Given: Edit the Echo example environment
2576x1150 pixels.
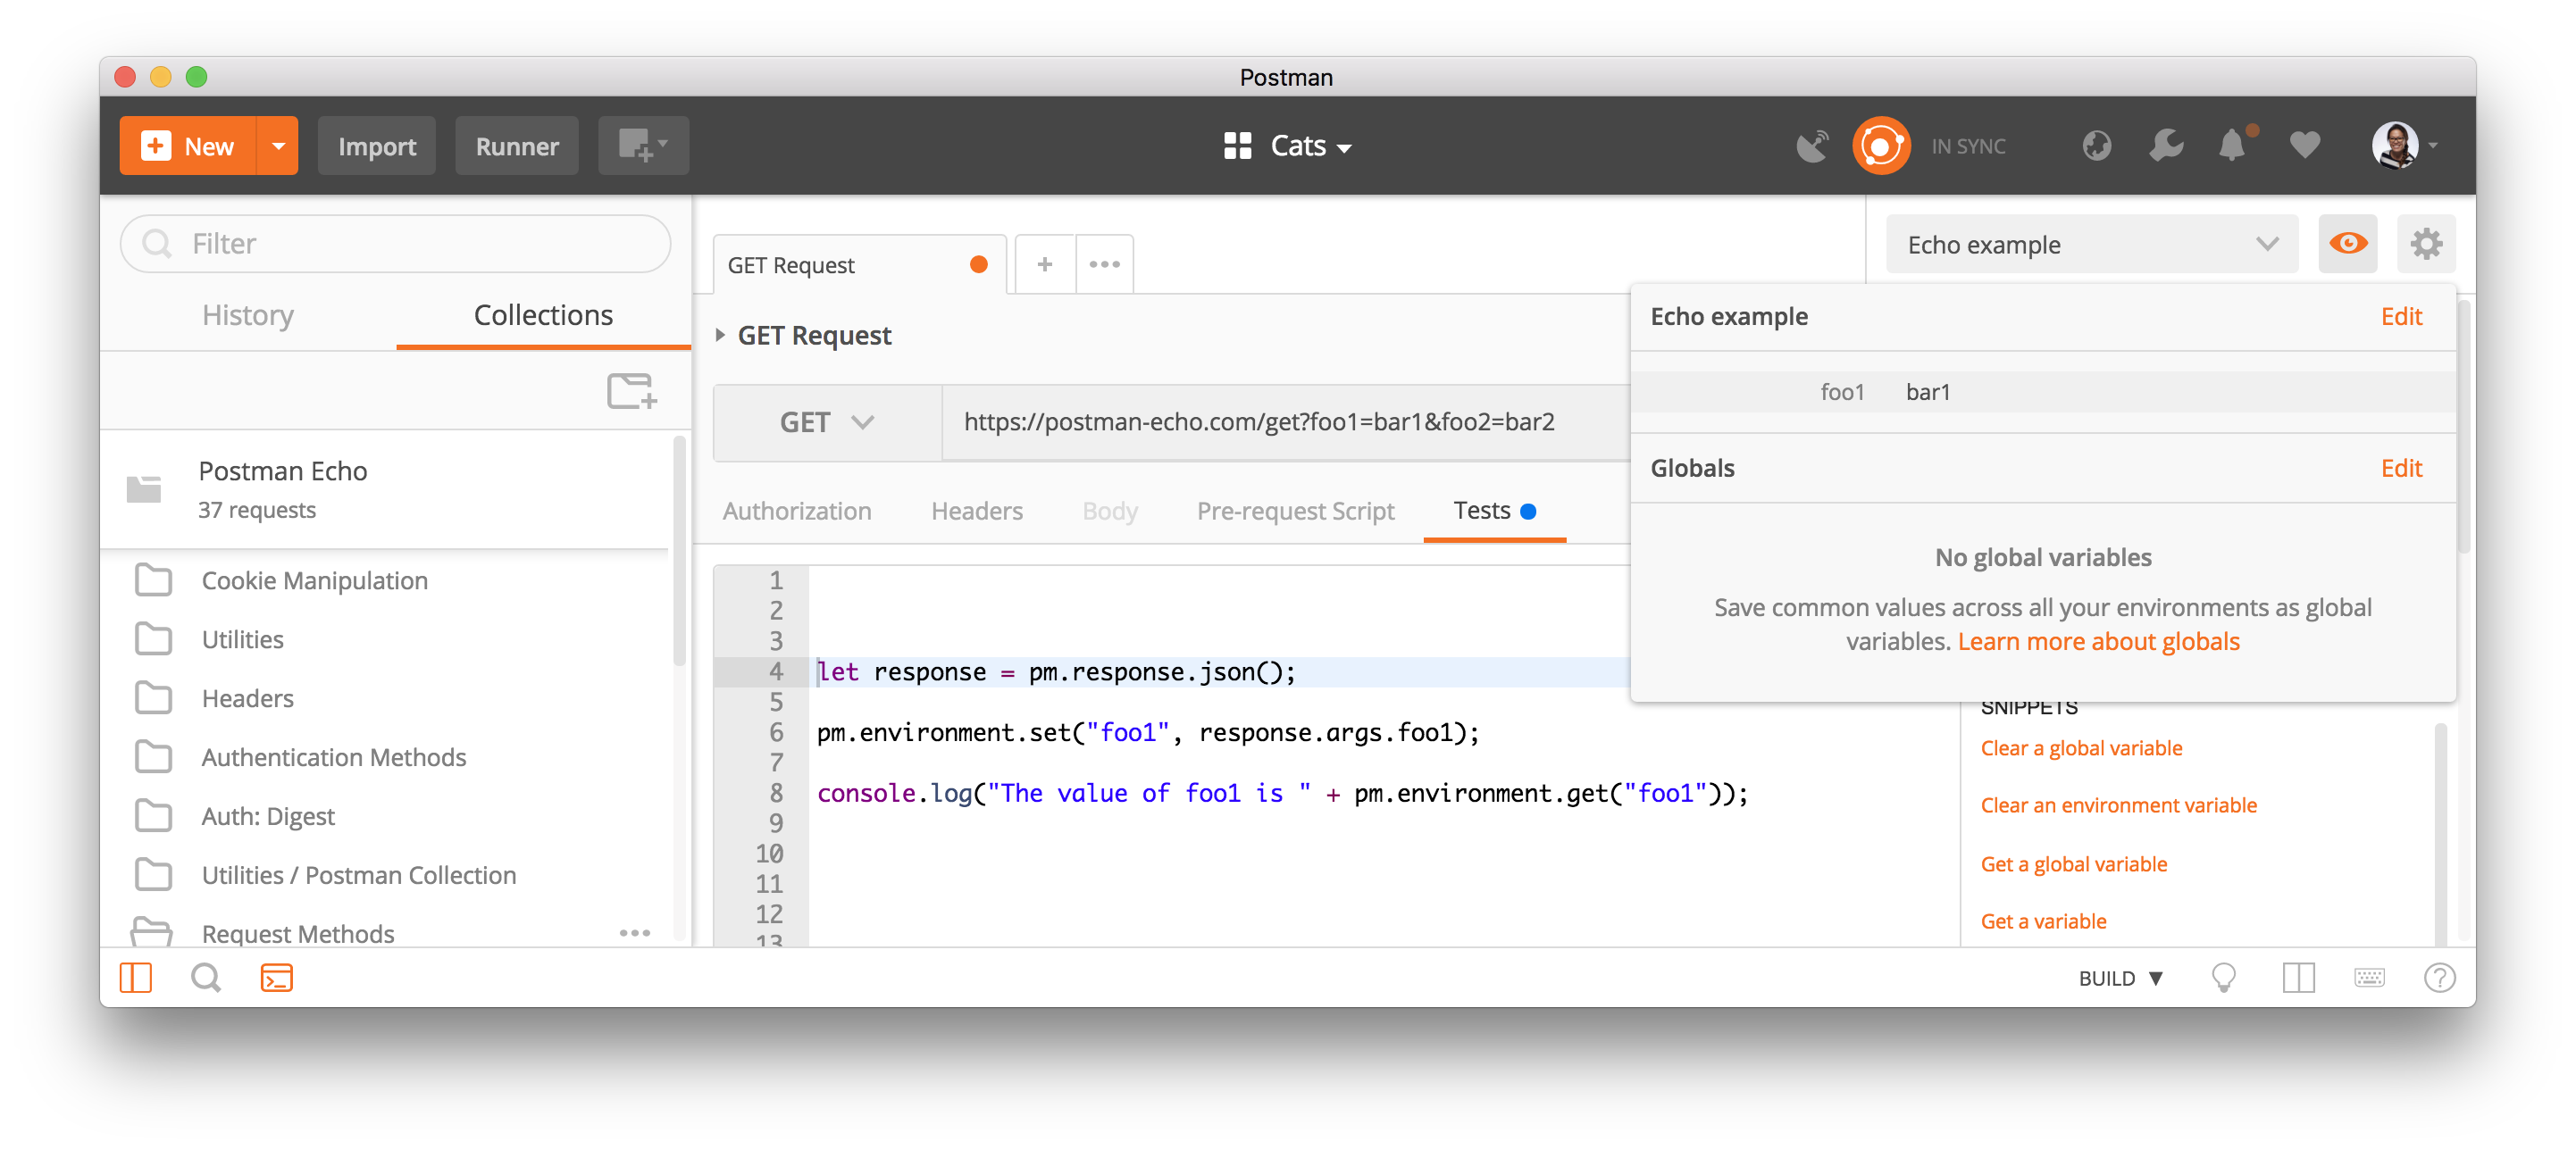Looking at the screenshot, I should coord(2400,317).
